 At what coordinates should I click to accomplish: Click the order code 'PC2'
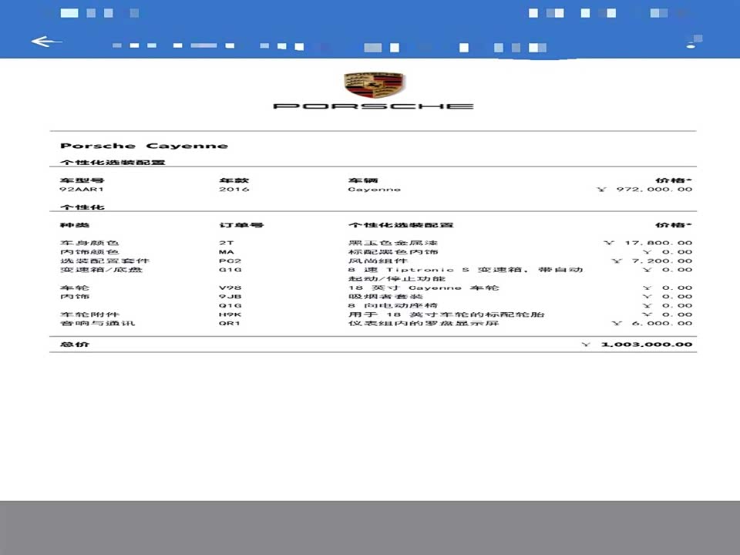pyautogui.click(x=230, y=261)
